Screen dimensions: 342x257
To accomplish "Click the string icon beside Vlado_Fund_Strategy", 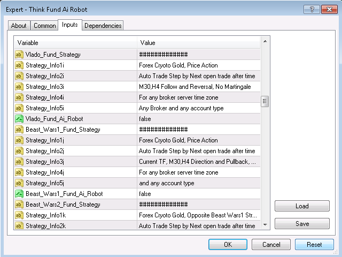I will pyautogui.click(x=19, y=55).
